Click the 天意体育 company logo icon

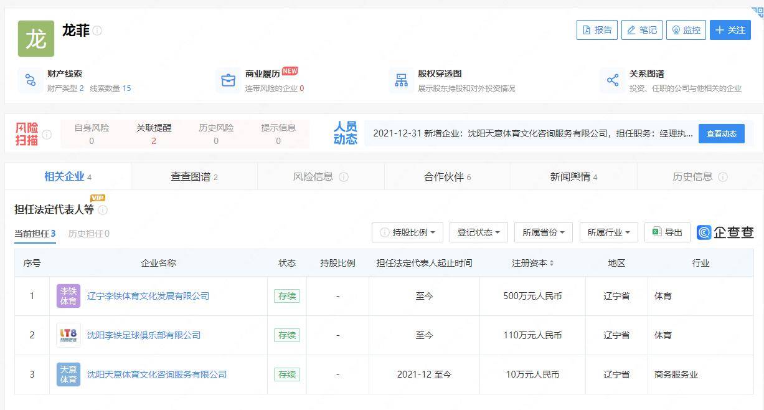(x=68, y=374)
